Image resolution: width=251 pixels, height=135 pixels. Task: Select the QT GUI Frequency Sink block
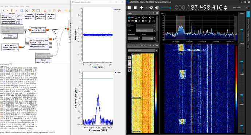pyautogui.click(x=39, y=43)
